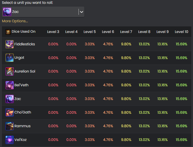Screen dimensions: 193x147
Task: Click the Zac name in the table row
Action: click(x=18, y=99)
